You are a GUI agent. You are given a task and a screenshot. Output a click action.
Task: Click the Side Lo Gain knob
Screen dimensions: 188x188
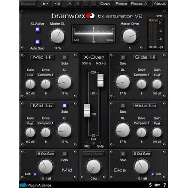coord(157,133)
